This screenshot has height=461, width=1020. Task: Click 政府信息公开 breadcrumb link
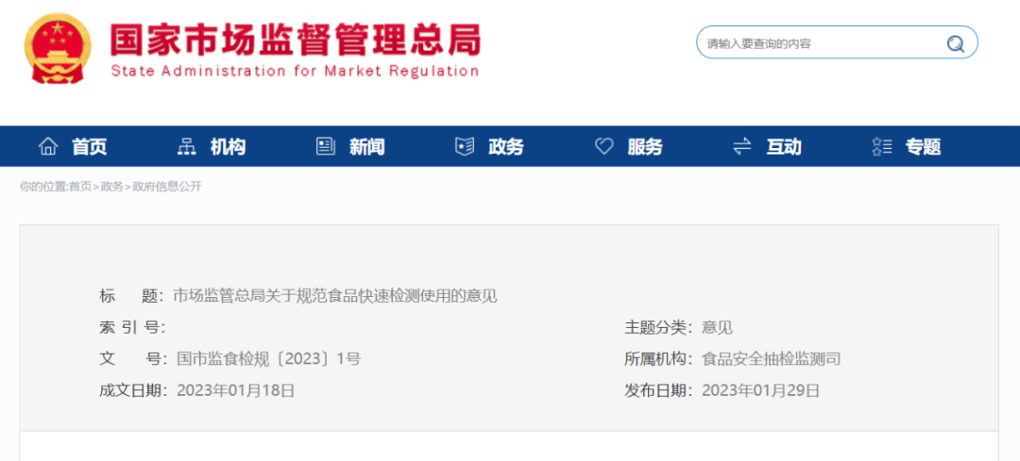[167, 187]
